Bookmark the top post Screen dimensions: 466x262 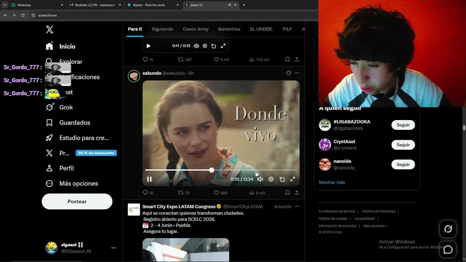pos(287,59)
